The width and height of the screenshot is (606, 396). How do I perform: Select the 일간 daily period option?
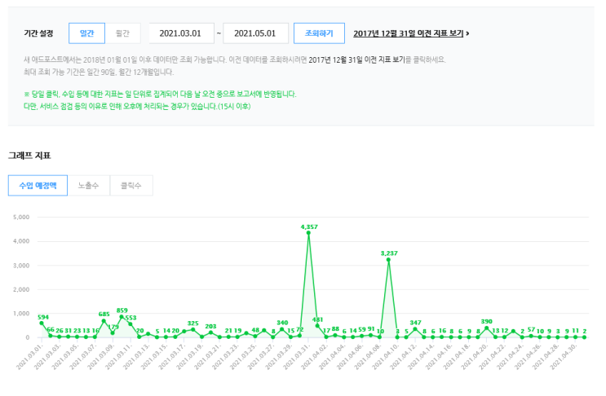point(86,33)
